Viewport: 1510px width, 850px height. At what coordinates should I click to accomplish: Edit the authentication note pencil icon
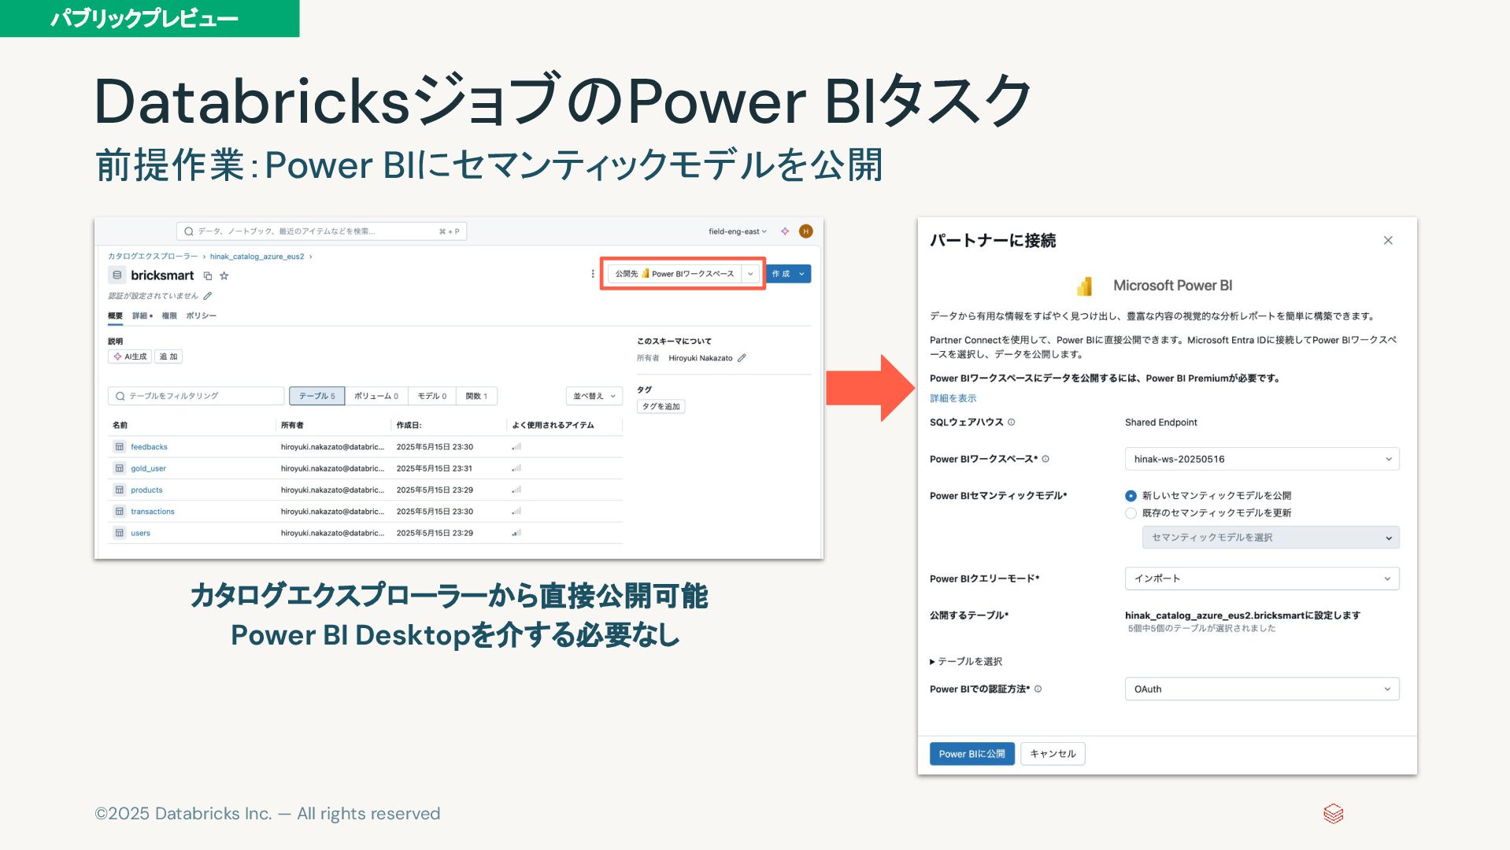pyautogui.click(x=208, y=296)
